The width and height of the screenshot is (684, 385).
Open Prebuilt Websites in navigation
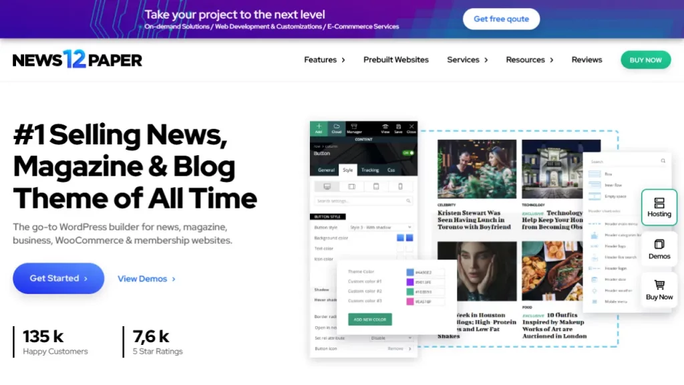point(395,59)
